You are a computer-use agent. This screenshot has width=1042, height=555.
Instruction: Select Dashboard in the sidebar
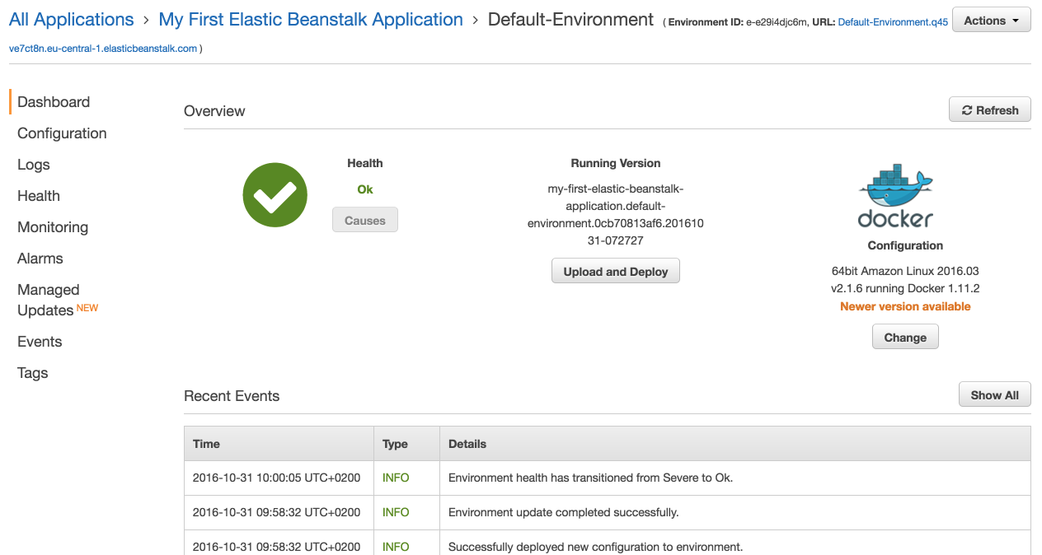click(x=54, y=102)
